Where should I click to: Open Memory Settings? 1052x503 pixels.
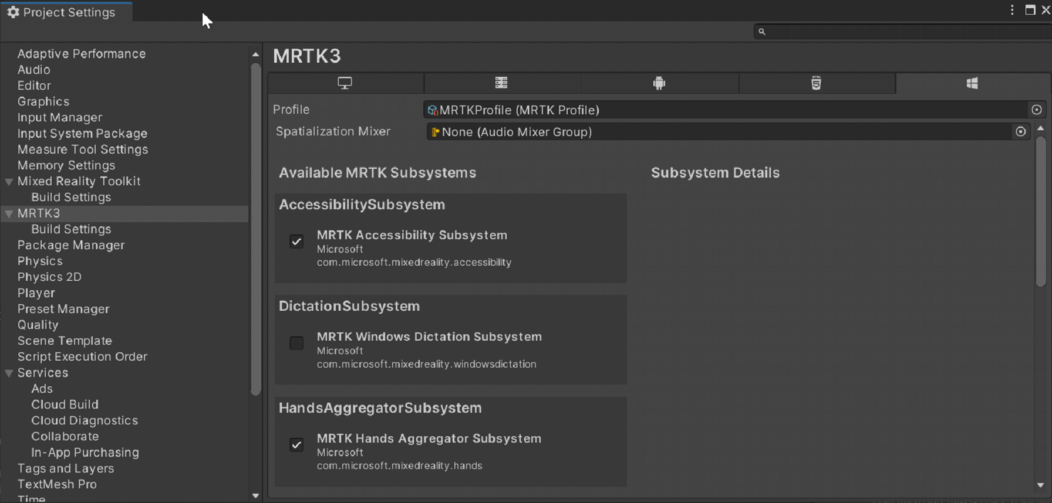tap(66, 165)
